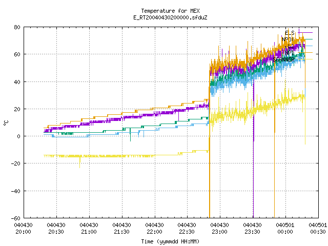Select the NPD1 legend label

[288, 39]
